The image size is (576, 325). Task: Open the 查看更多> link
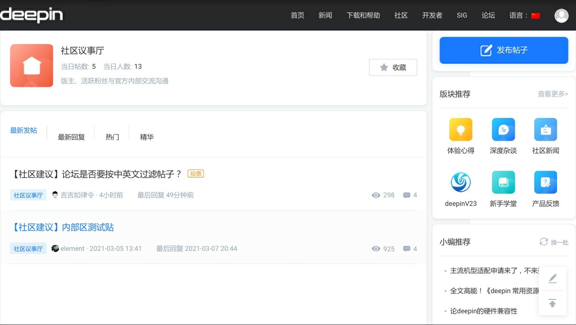pyautogui.click(x=553, y=94)
